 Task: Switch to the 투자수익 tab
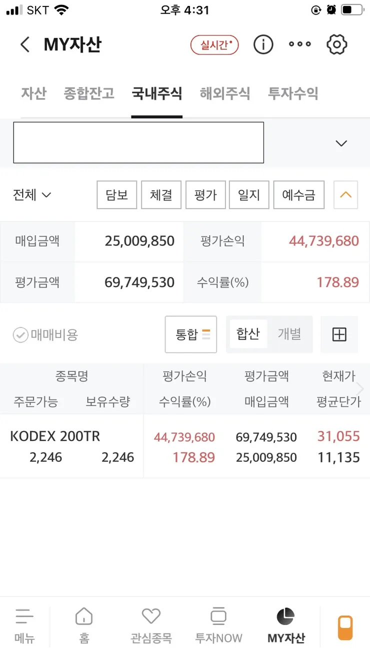[x=293, y=93]
